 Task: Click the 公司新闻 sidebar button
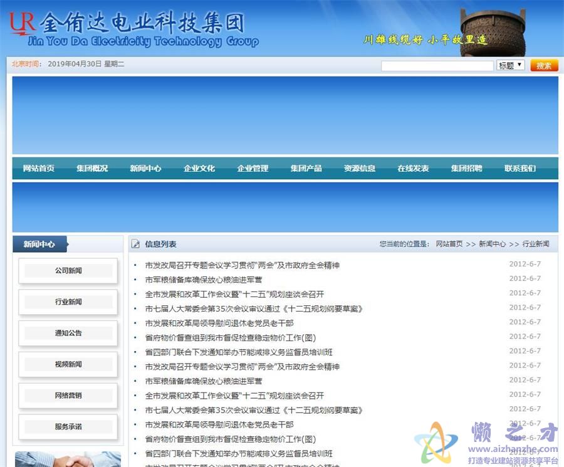coord(68,271)
